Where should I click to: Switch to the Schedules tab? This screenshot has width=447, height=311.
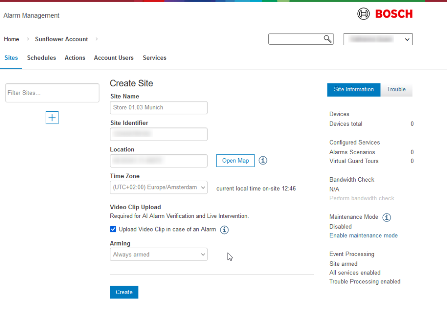click(x=41, y=58)
